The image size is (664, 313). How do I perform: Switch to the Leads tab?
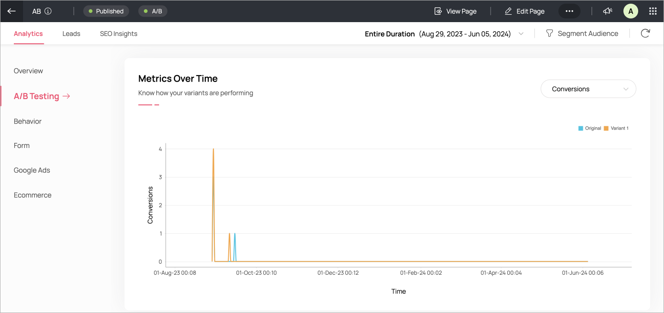pyautogui.click(x=71, y=34)
